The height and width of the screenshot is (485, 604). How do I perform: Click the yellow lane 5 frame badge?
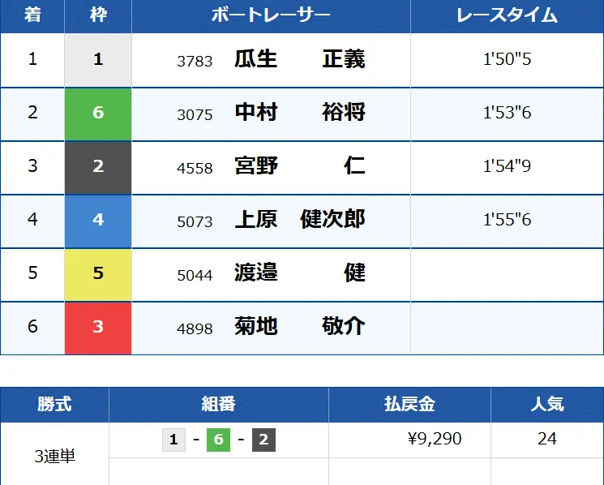tap(98, 274)
